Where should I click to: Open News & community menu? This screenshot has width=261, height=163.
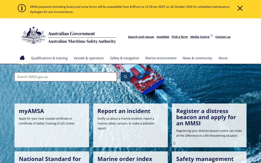[197, 58]
